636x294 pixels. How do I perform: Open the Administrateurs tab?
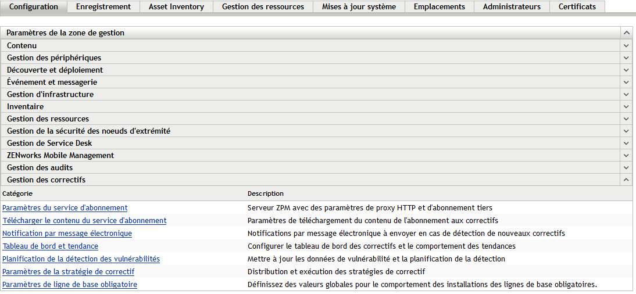pyautogui.click(x=512, y=6)
